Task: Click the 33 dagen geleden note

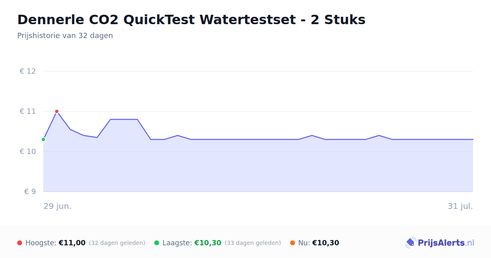Action: [253, 243]
